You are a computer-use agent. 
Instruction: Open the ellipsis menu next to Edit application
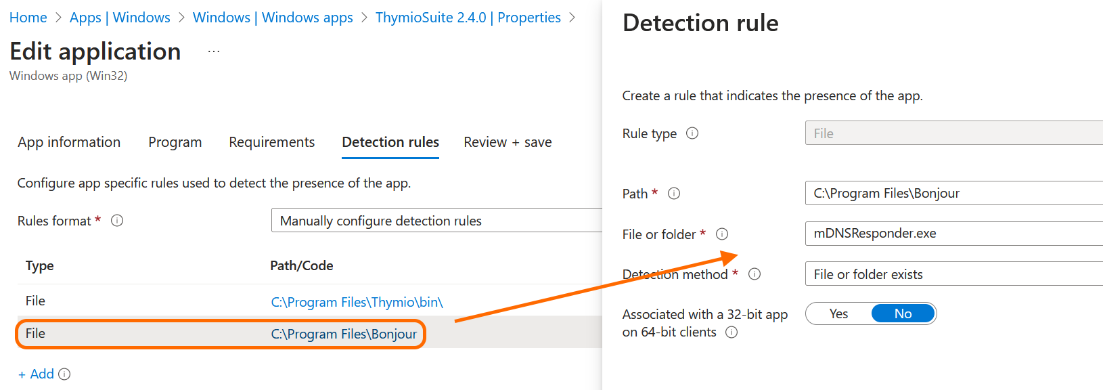pyautogui.click(x=214, y=51)
